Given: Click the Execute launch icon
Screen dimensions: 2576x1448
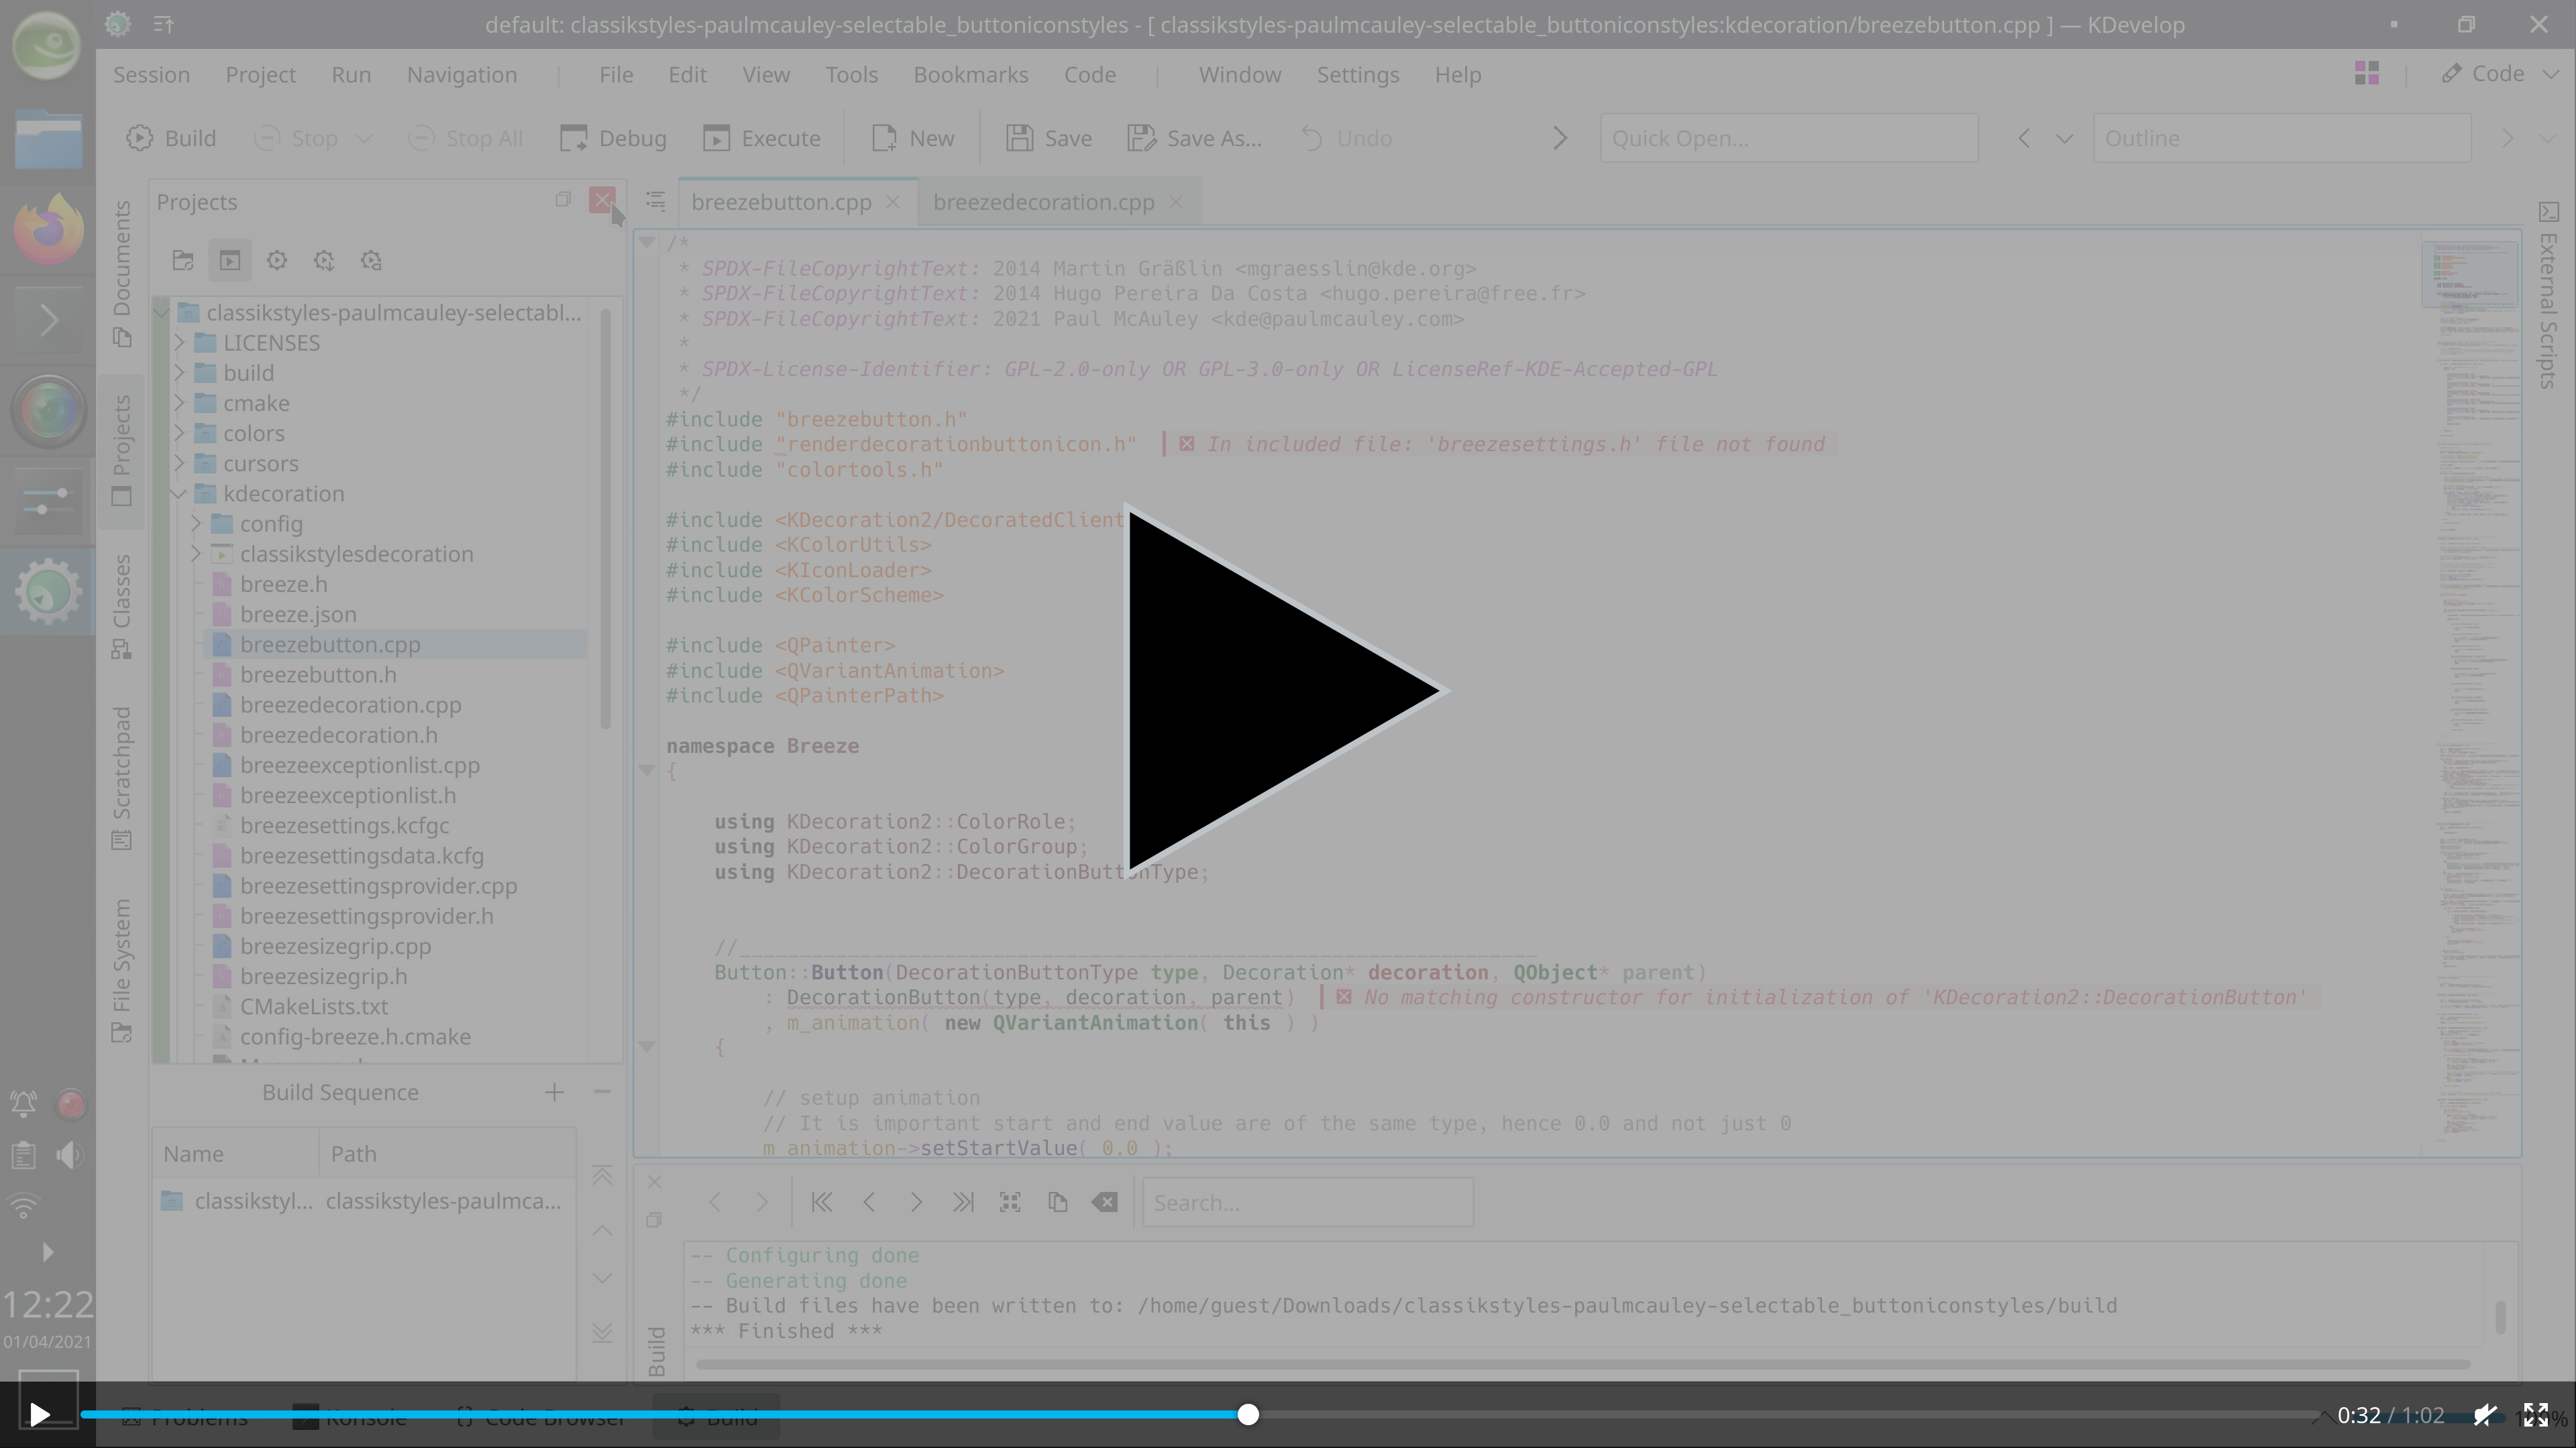Looking at the screenshot, I should click(x=716, y=138).
